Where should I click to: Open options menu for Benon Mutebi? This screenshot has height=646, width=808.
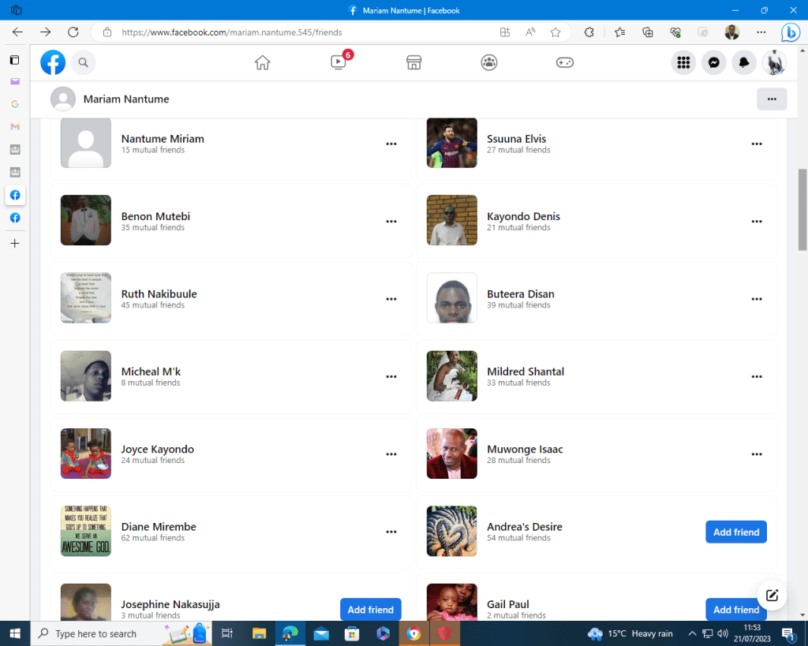pos(391,222)
